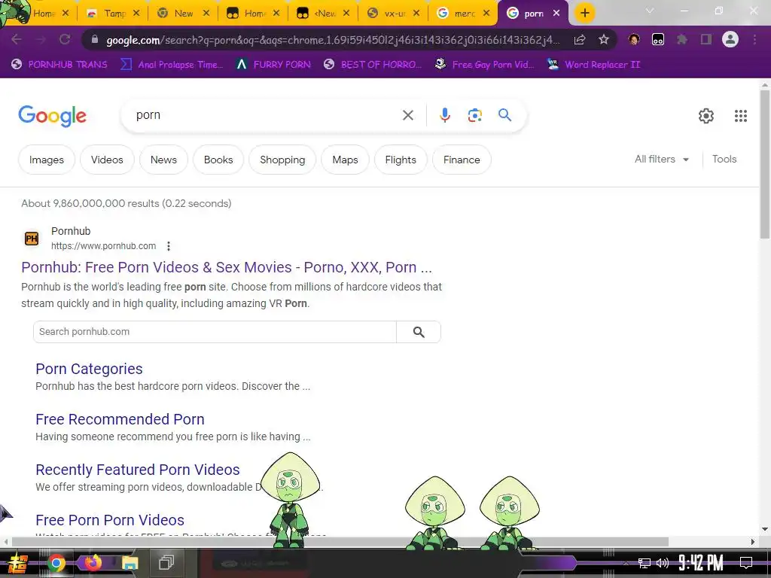This screenshot has width=771, height=578.
Task: Filter results by Flights
Action: tap(401, 160)
